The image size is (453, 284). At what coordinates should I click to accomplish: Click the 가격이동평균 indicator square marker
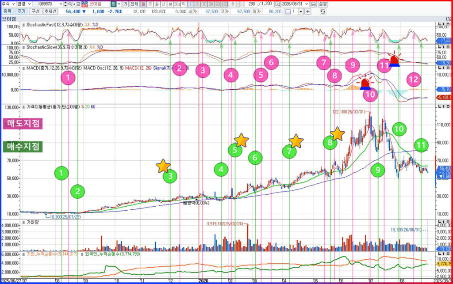tap(24, 107)
